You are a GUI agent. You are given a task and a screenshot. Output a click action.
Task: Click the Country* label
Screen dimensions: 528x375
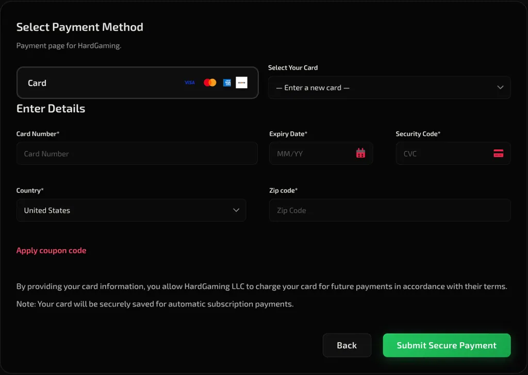[x=30, y=191]
